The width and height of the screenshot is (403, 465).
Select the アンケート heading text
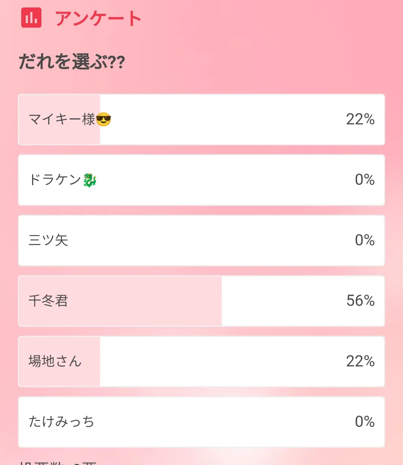coord(98,18)
